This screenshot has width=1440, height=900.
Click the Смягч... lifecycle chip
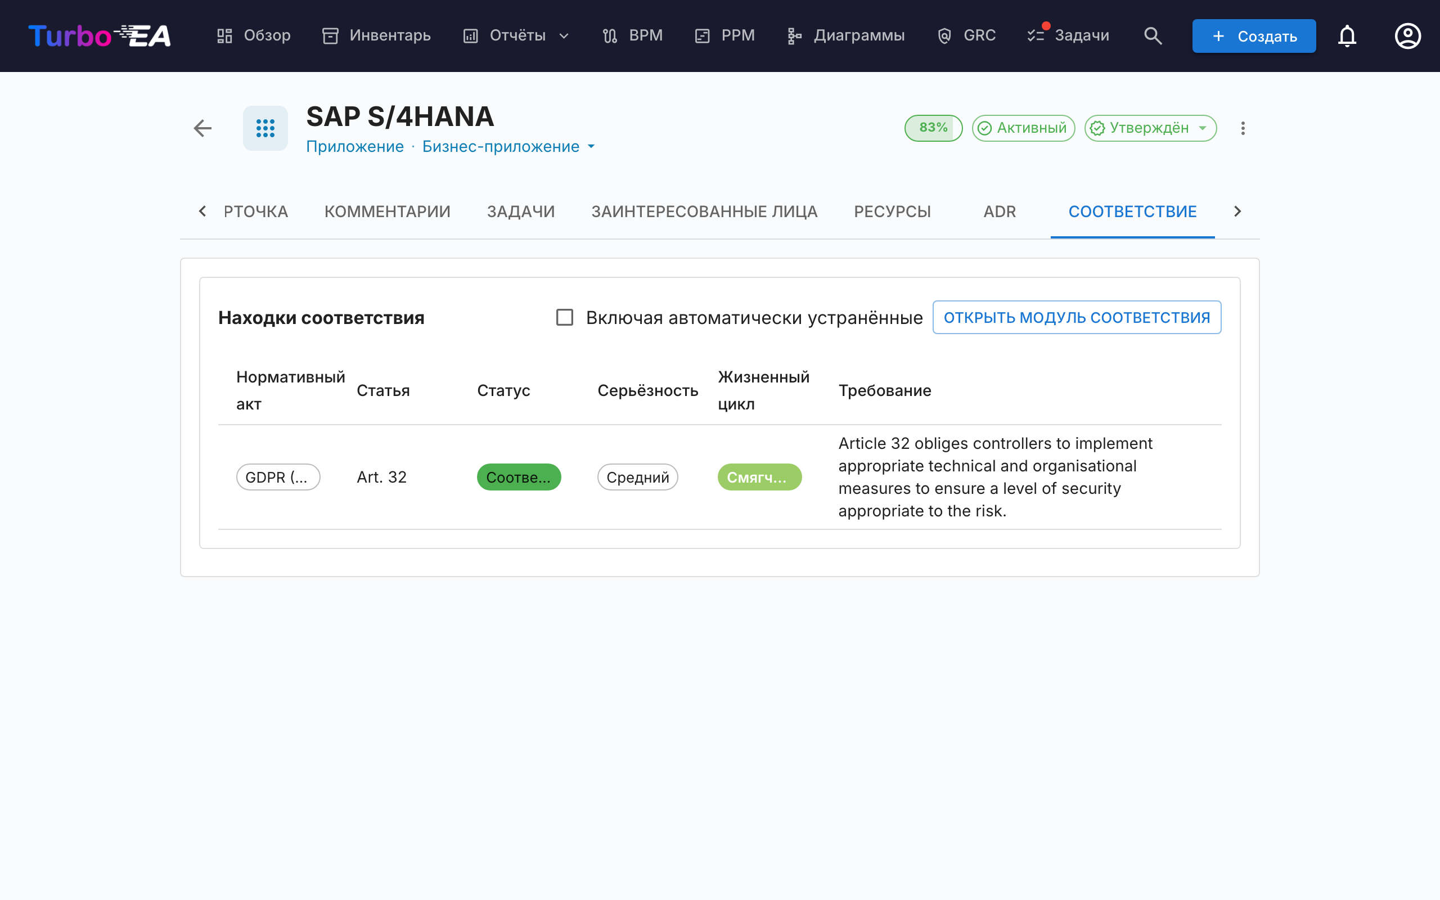tap(759, 477)
